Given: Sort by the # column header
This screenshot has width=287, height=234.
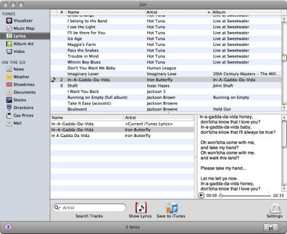Looking at the screenshot, I should [x=62, y=12].
